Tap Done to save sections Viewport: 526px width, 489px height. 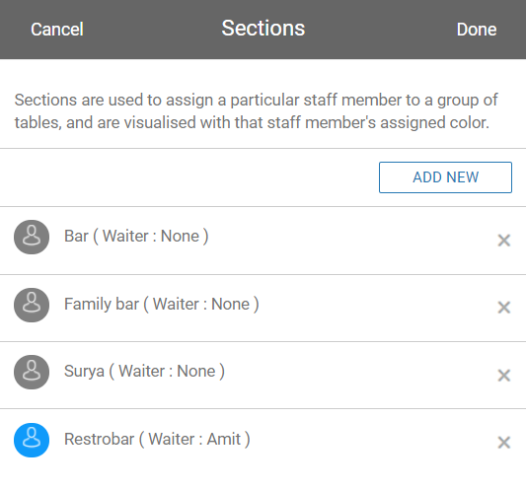[x=477, y=30]
